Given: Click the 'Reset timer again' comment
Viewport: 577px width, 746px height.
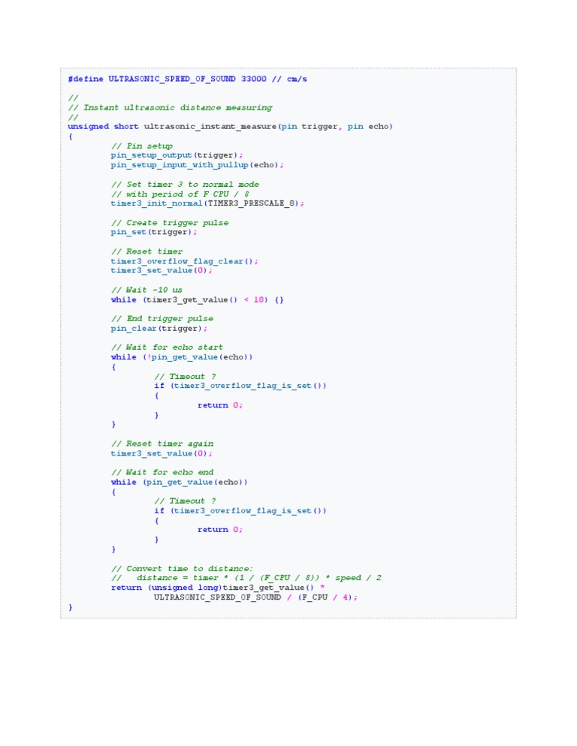Looking at the screenshot, I should click(162, 444).
